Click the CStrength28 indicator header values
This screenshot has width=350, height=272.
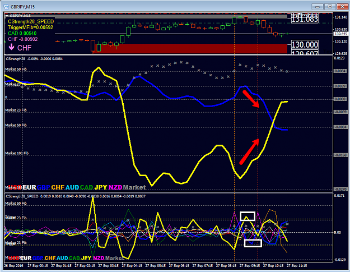pyautogui.click(x=34, y=59)
